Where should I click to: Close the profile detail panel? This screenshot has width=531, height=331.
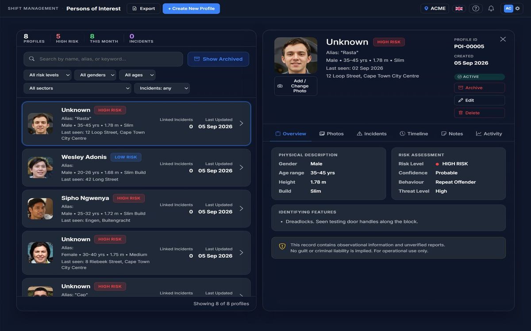(503, 39)
